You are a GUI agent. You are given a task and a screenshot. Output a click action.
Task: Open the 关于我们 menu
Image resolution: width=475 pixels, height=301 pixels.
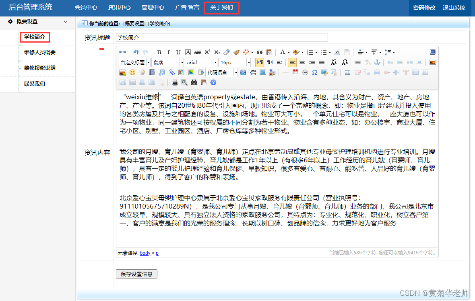click(x=222, y=7)
